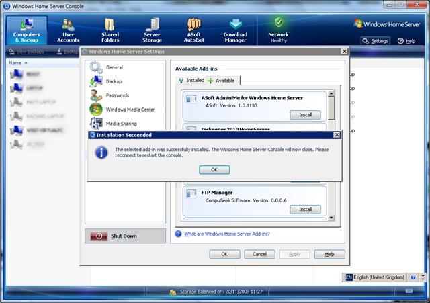Image resolution: width=430 pixels, height=303 pixels.
Task: Click the add-in list scrollbar up arrow
Action: coord(331,93)
